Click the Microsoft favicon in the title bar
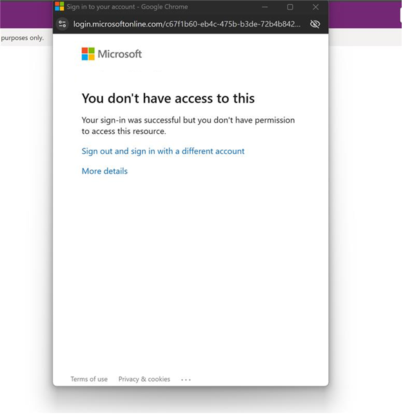 [x=59, y=6]
